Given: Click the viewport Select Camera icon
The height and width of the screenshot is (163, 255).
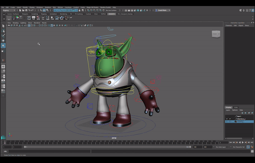Looking at the screenshot, I should tap(9, 25).
